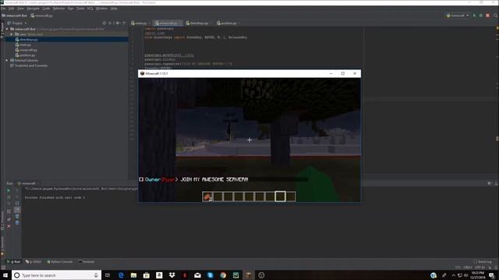
Task: Open the Event Log
Action: (483, 262)
